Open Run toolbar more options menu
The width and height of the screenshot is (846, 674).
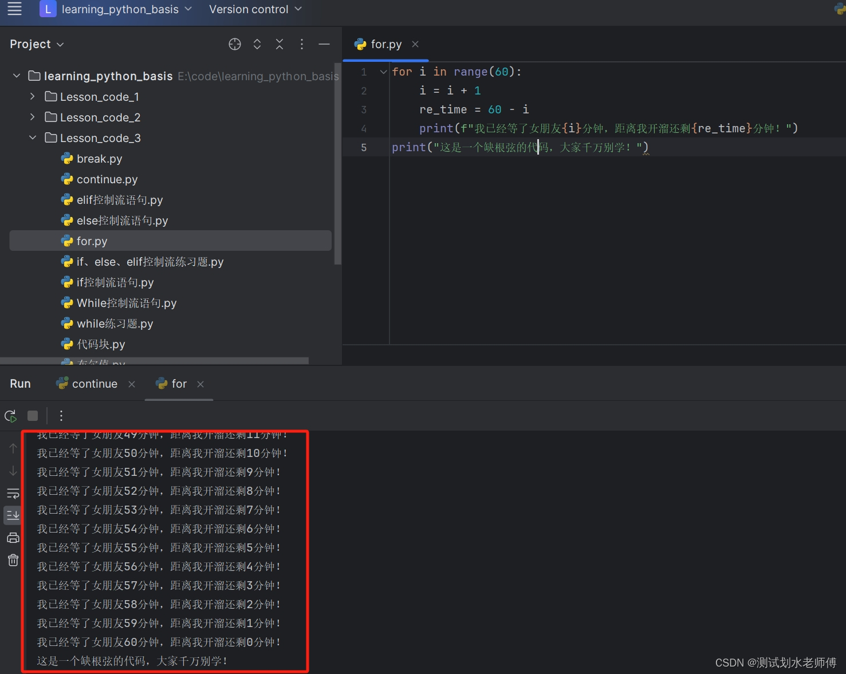[x=61, y=416]
